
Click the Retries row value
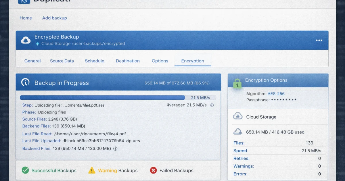pyautogui.click(x=319, y=158)
